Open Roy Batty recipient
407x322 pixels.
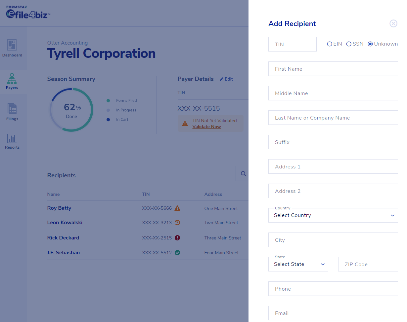(x=59, y=208)
